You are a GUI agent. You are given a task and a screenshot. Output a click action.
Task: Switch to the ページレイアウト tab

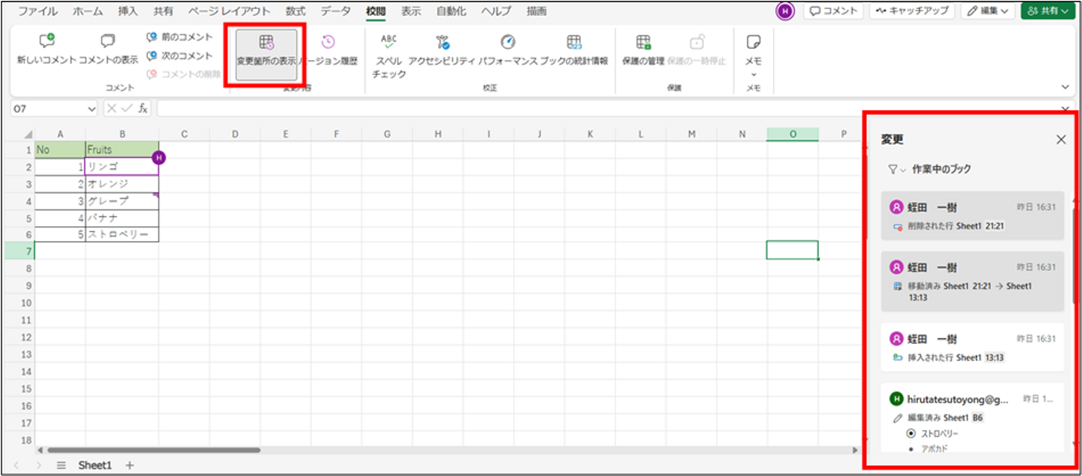230,11
